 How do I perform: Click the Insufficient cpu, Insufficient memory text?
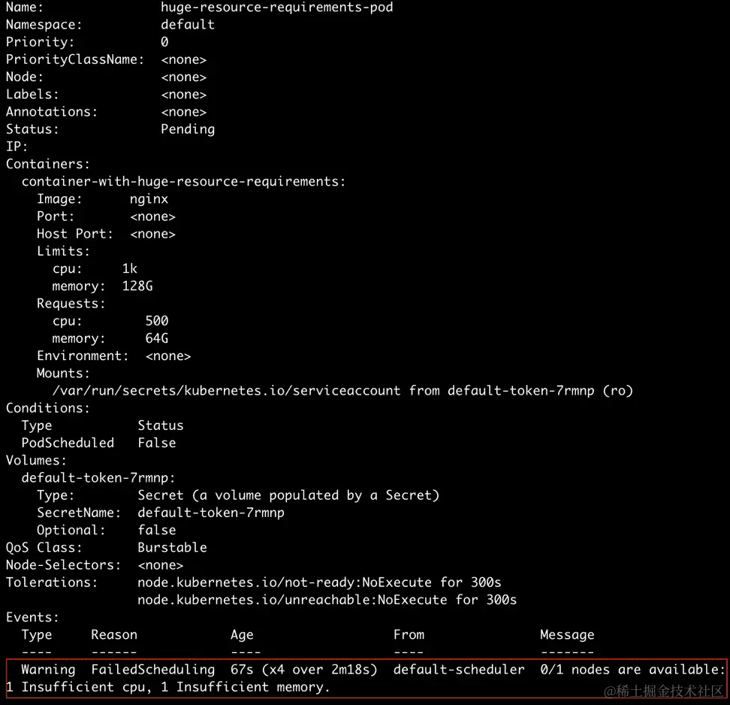coord(168,687)
